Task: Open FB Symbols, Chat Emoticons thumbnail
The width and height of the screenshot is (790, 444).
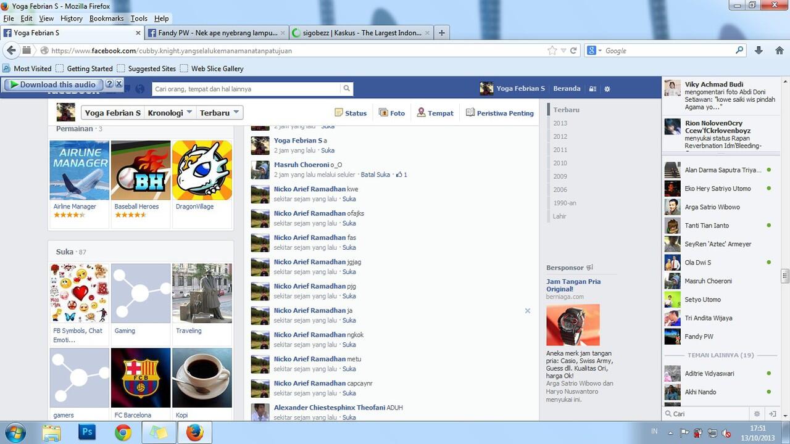Action: coord(79,293)
